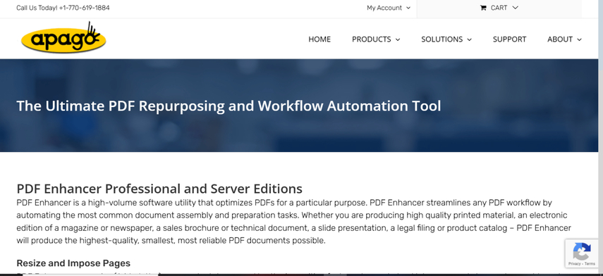
Task: Click the phone number +1-770-619-1884
Action: [84, 8]
